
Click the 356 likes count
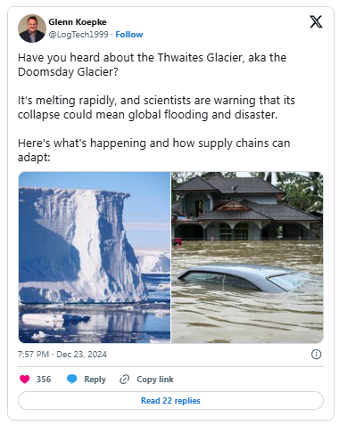[44, 380]
